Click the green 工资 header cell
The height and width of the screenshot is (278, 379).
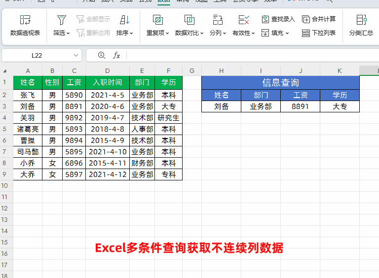click(74, 82)
